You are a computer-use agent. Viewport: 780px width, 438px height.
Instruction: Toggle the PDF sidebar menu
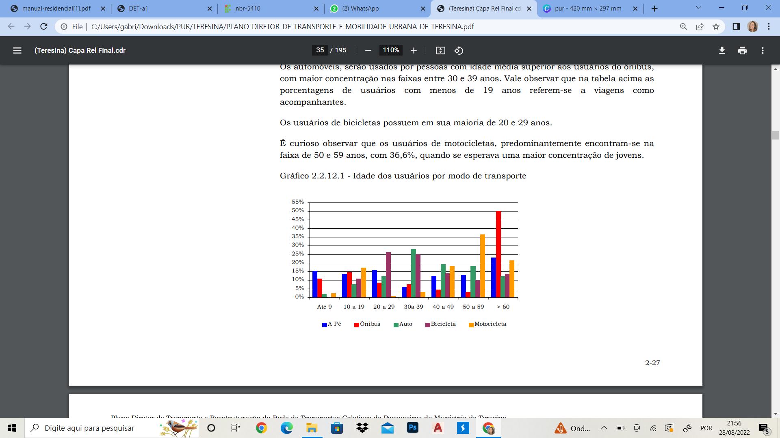(x=17, y=50)
